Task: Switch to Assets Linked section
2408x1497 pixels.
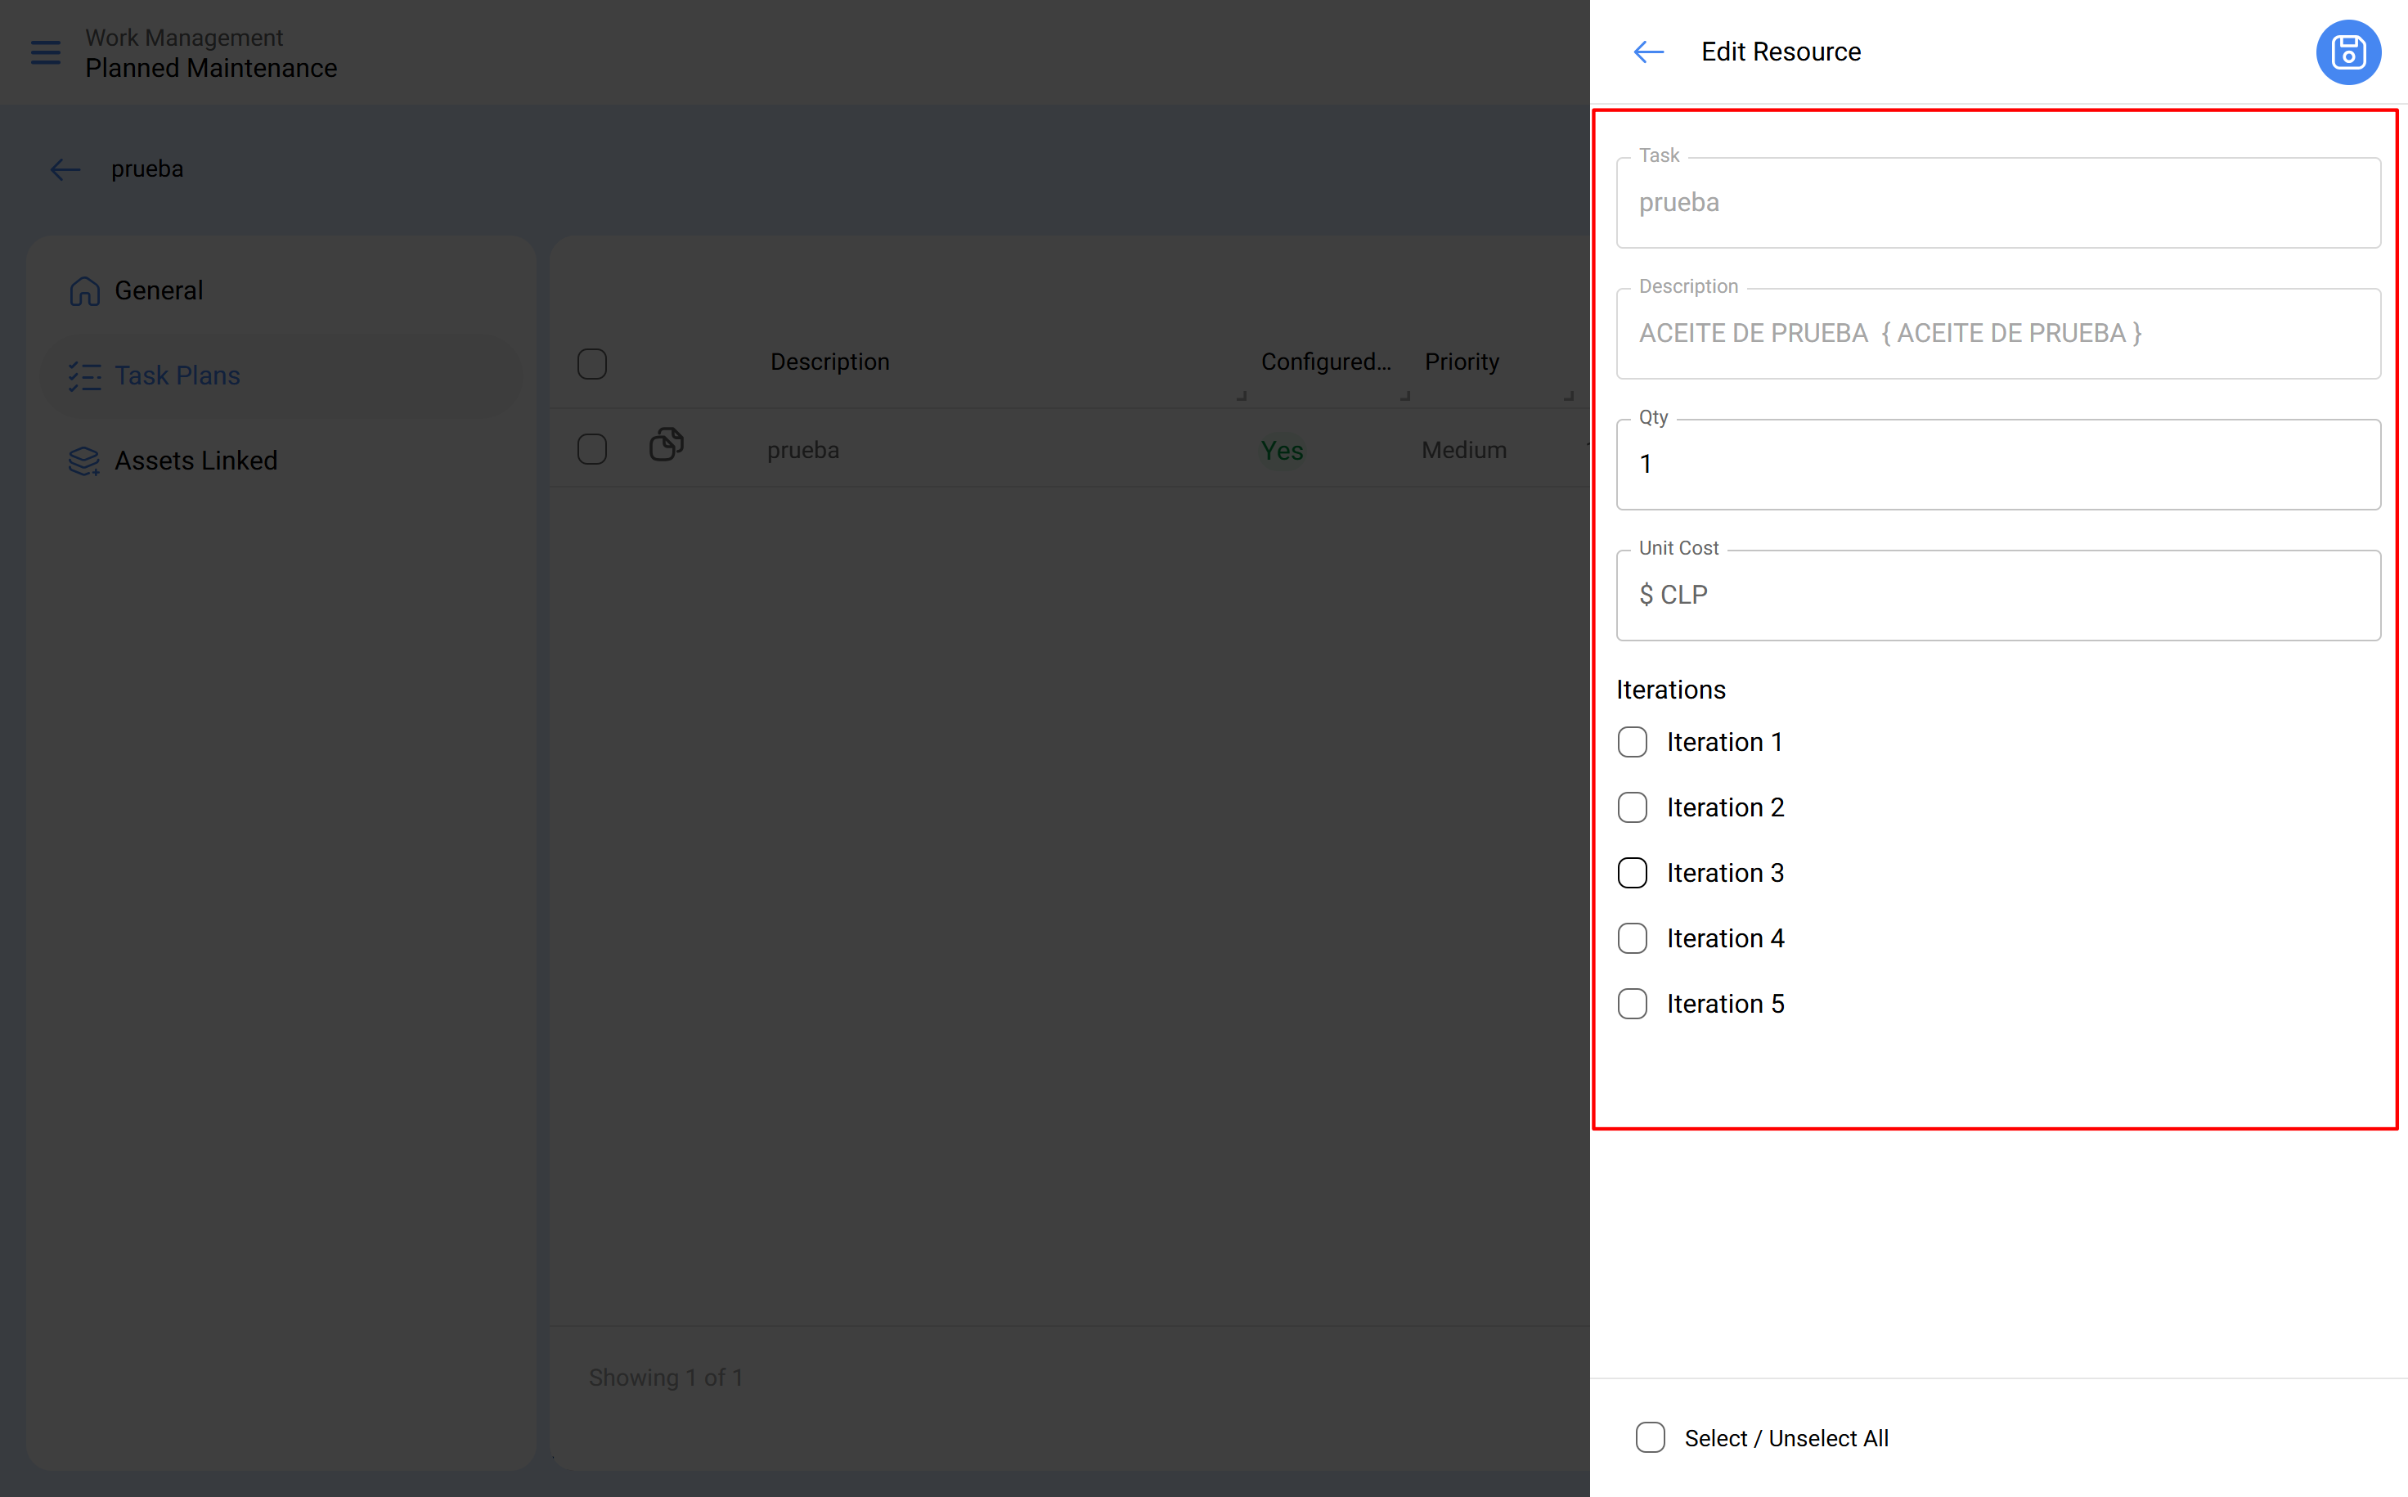Action: point(195,460)
